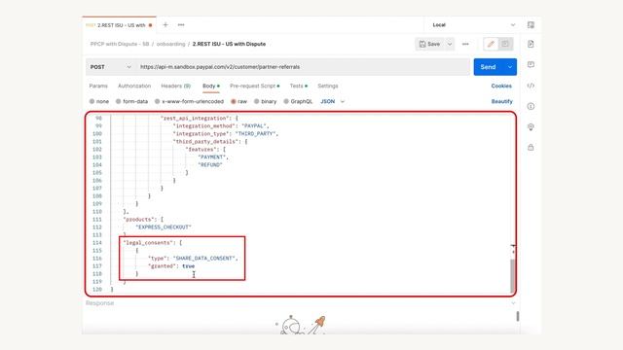Screen dimensions: 623x350
Task: Click the lightbulb icon in right sidebar
Action: coord(531,127)
